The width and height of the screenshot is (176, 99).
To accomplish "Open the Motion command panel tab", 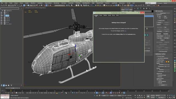I will tap(144, 9).
